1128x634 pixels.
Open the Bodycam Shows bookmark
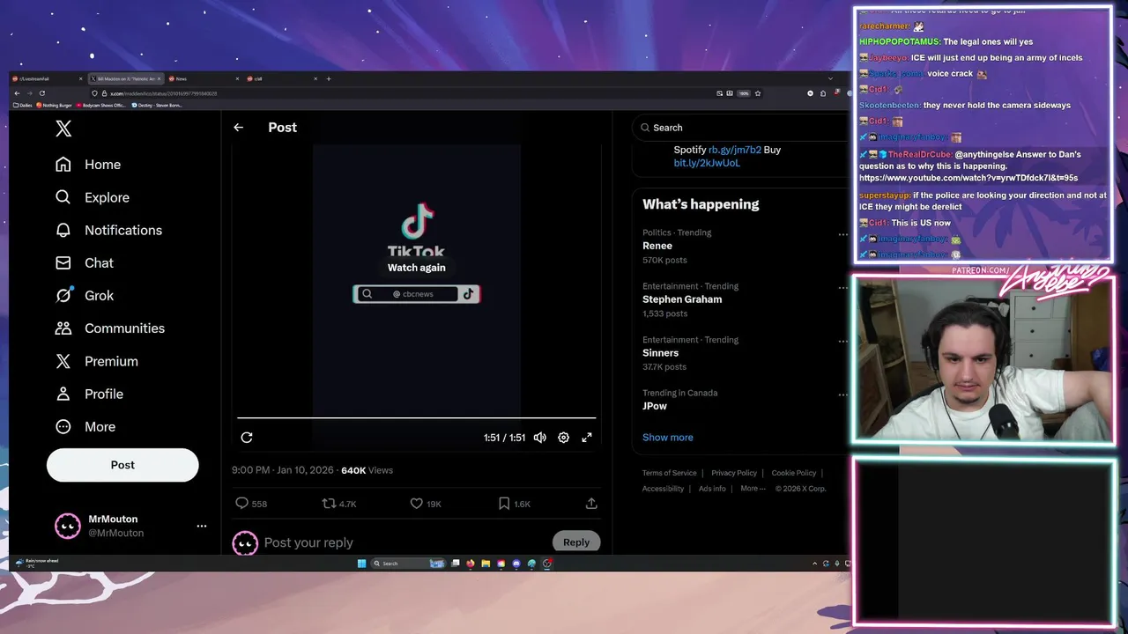pos(101,105)
